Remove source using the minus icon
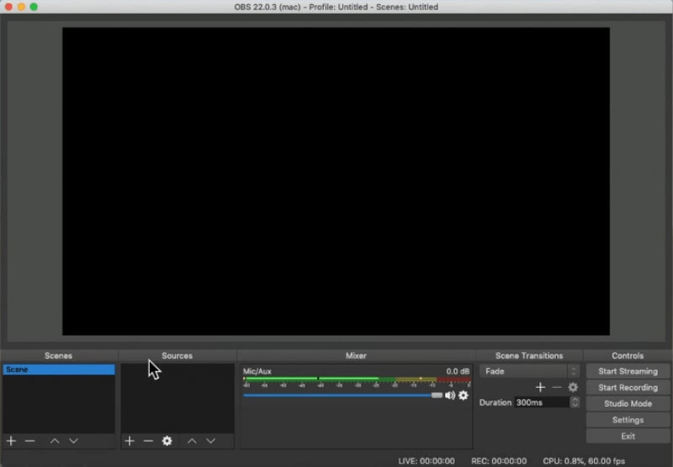Screen dimensions: 673x467 coord(148,441)
